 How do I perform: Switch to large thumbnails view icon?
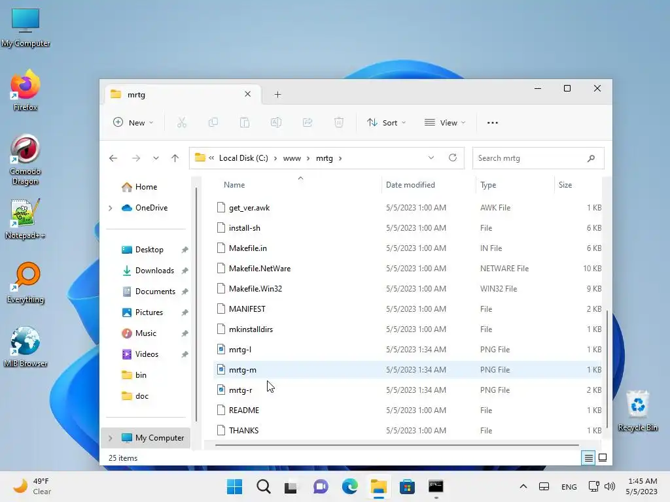(603, 458)
